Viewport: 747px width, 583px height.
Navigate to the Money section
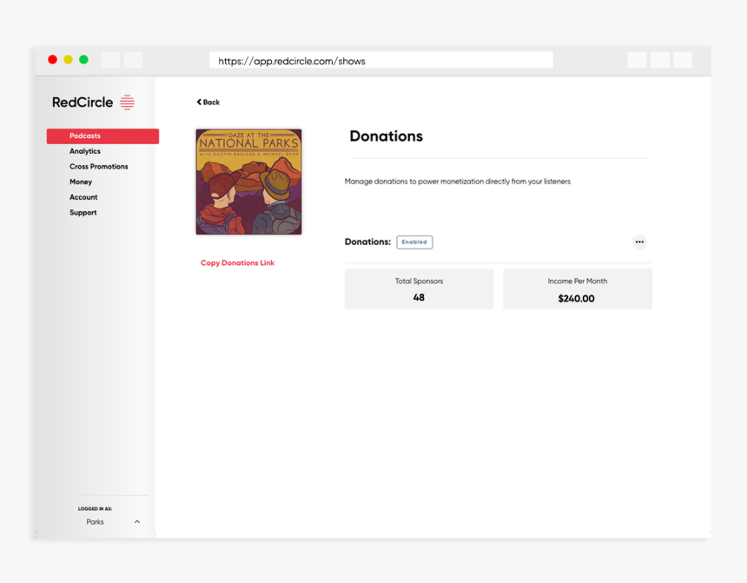click(81, 182)
